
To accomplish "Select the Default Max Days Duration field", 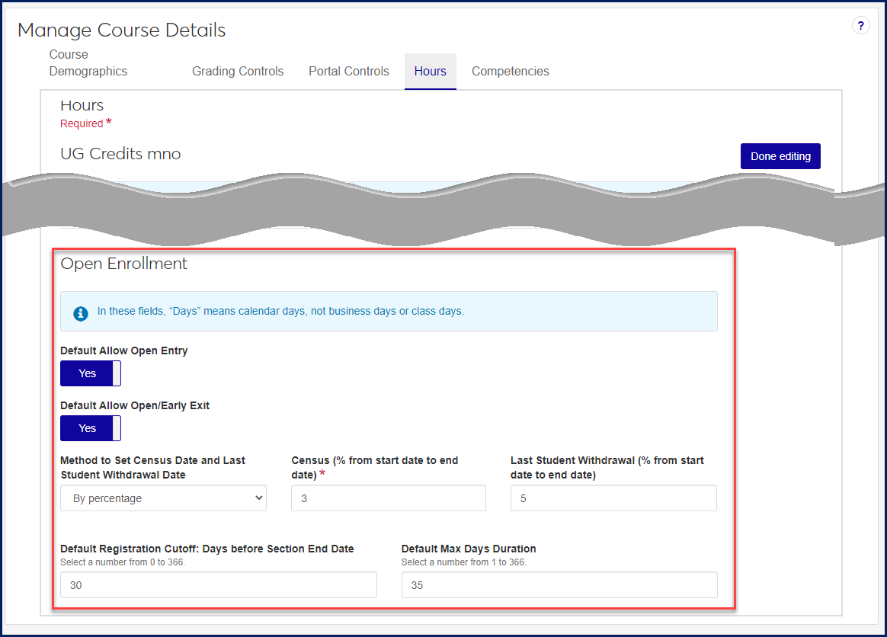I will 559,585.
